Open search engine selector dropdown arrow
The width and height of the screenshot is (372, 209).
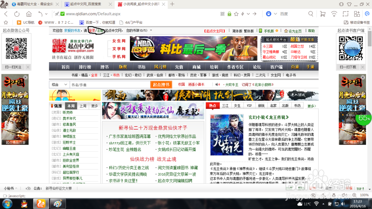(275, 14)
